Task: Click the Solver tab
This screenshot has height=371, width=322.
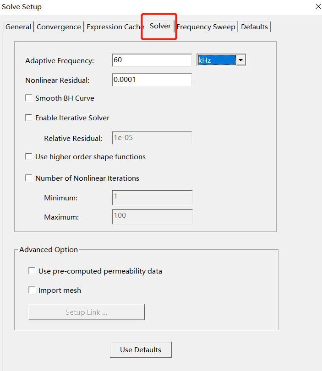Action: point(160,26)
